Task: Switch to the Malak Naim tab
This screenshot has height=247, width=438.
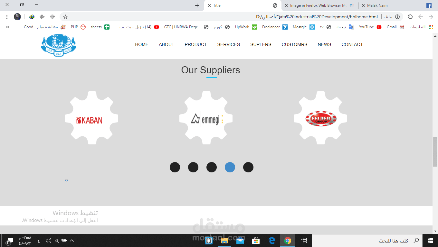Action: pos(396,5)
